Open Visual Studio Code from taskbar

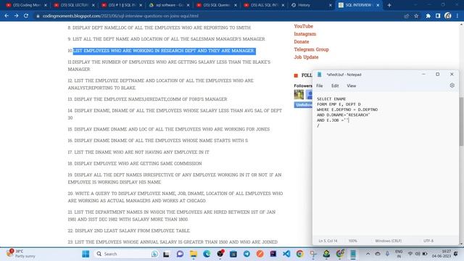[x=286, y=254]
